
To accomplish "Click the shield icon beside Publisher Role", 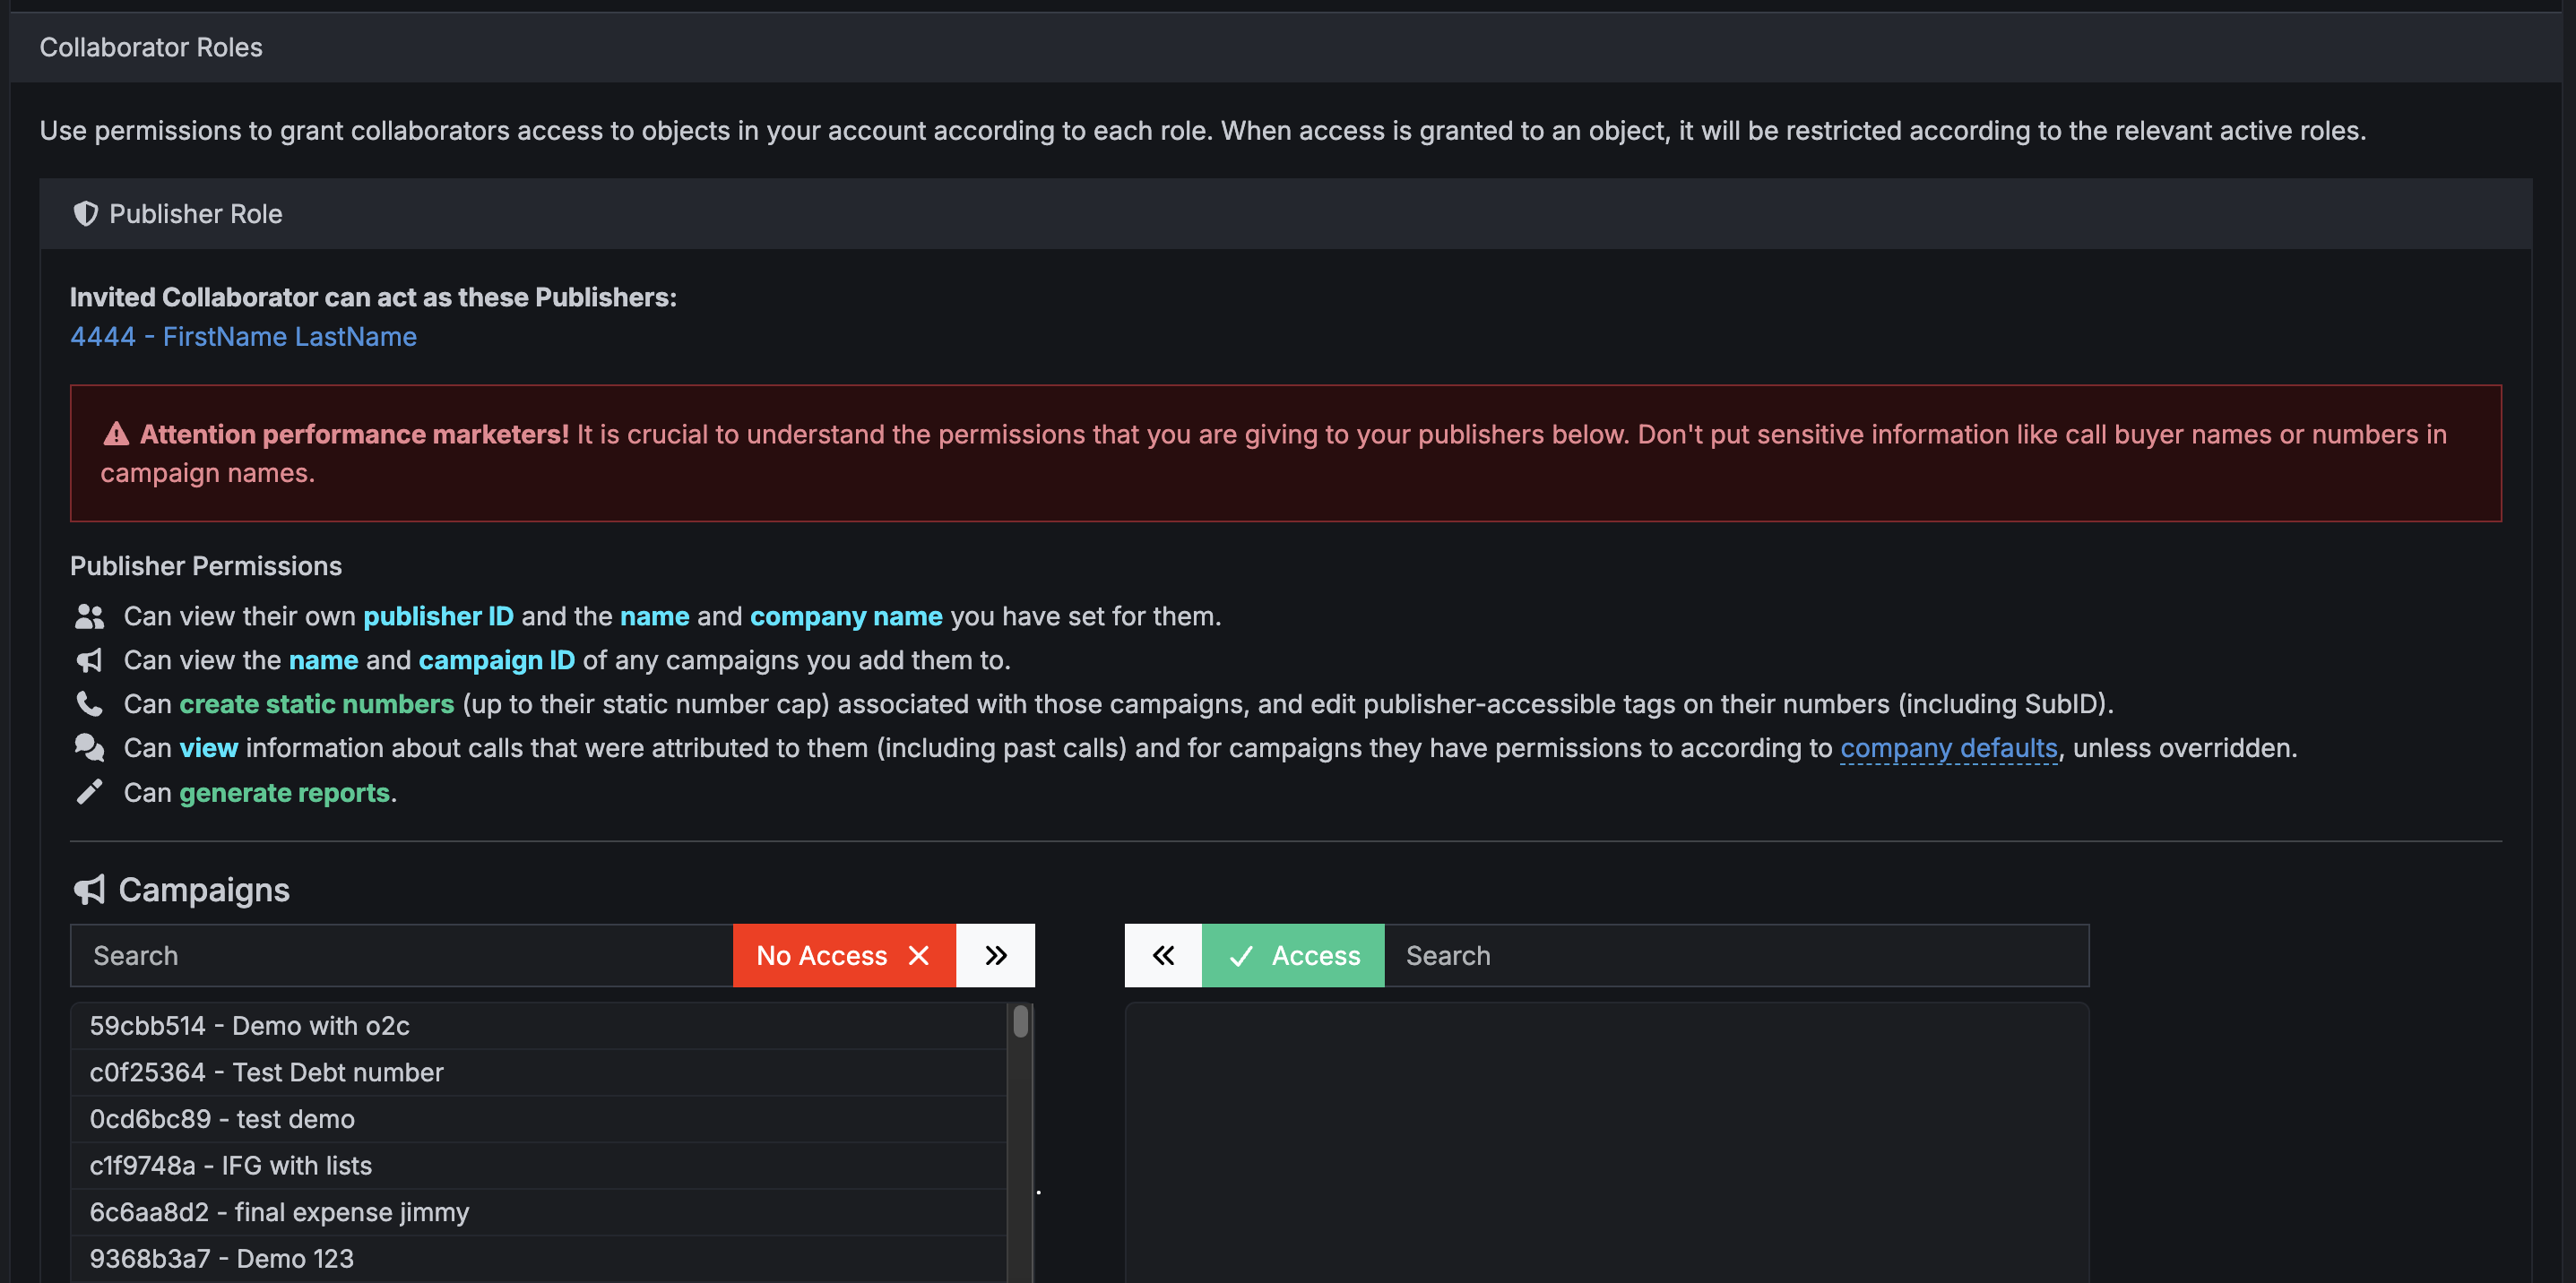I will click(x=86, y=214).
